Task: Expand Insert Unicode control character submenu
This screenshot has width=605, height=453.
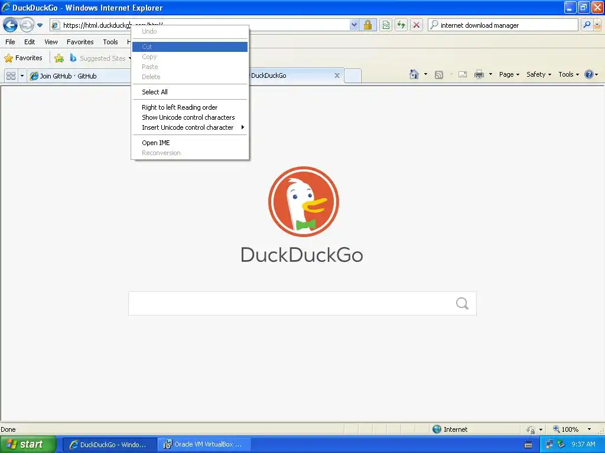Action: click(x=190, y=127)
